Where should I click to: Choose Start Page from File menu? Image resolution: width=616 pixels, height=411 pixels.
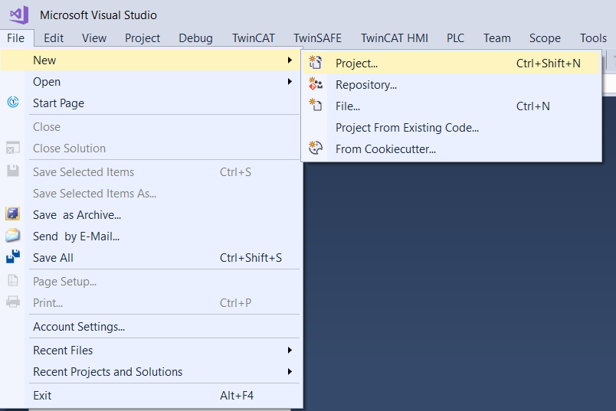pyautogui.click(x=152, y=103)
